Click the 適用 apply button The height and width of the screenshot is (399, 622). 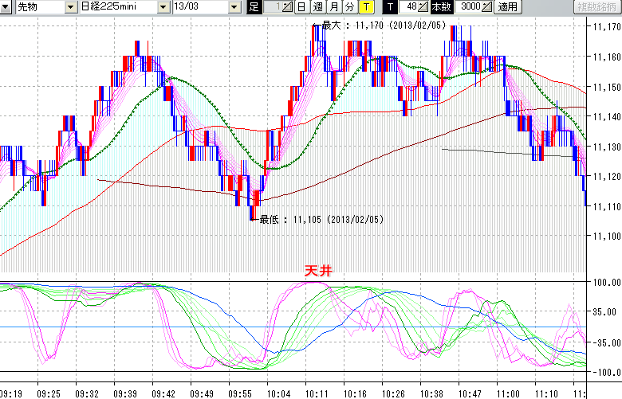[x=507, y=7]
